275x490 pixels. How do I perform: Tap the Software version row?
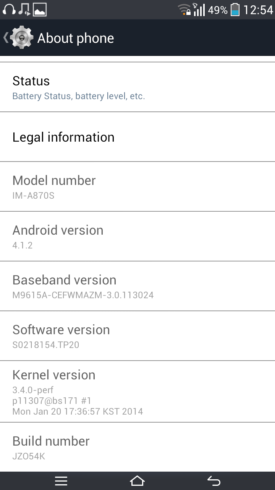pos(137,336)
